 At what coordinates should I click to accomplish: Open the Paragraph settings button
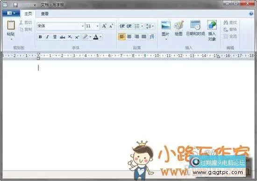[x=152, y=36]
